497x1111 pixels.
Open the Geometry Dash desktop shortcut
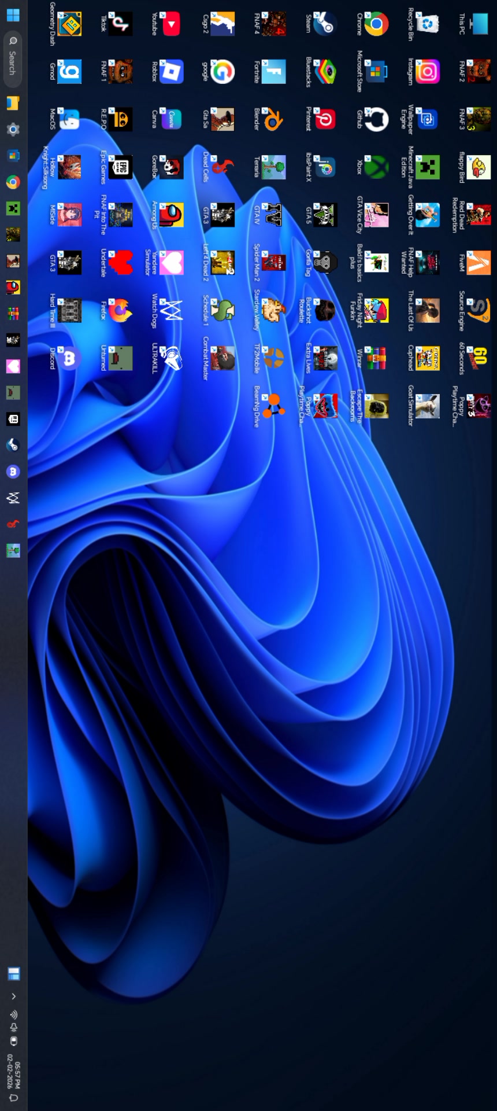point(69,24)
